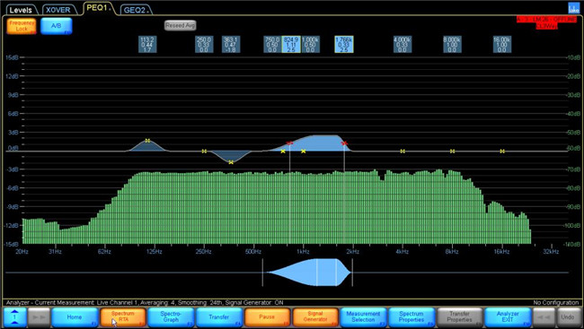Click the blue page selector button labeled 1

(15, 317)
